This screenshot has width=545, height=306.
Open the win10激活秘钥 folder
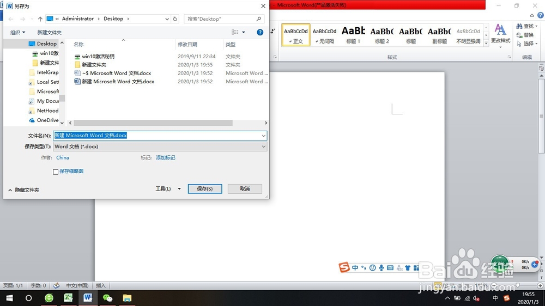tap(98, 56)
